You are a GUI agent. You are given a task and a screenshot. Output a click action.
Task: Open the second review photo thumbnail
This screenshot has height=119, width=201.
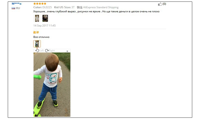click(x=45, y=18)
